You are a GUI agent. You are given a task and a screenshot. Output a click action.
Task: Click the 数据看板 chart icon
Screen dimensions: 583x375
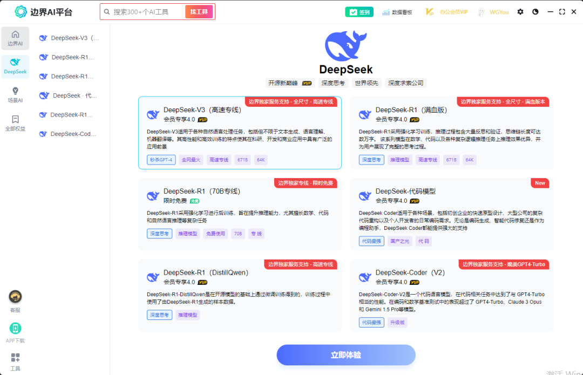(386, 12)
